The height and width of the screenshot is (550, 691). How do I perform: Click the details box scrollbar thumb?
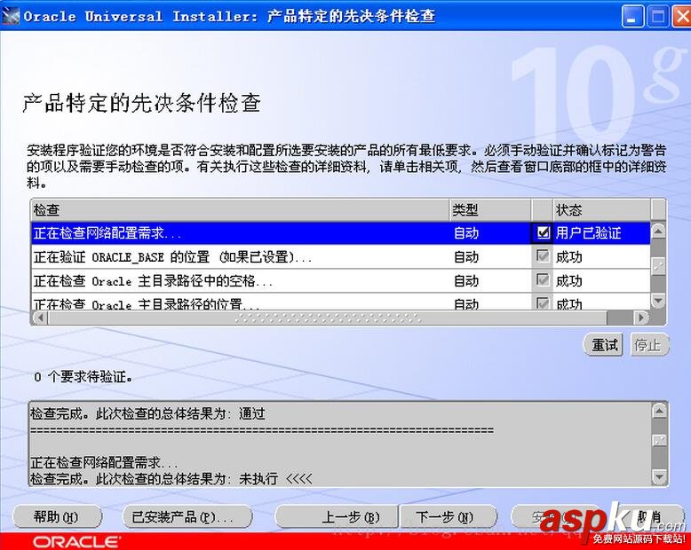click(659, 440)
